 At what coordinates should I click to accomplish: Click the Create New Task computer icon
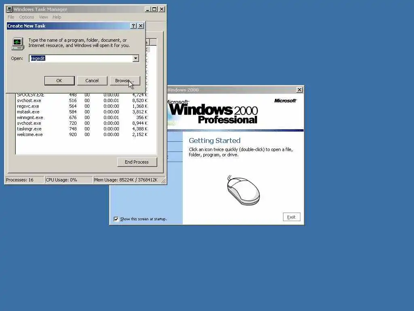[18, 44]
